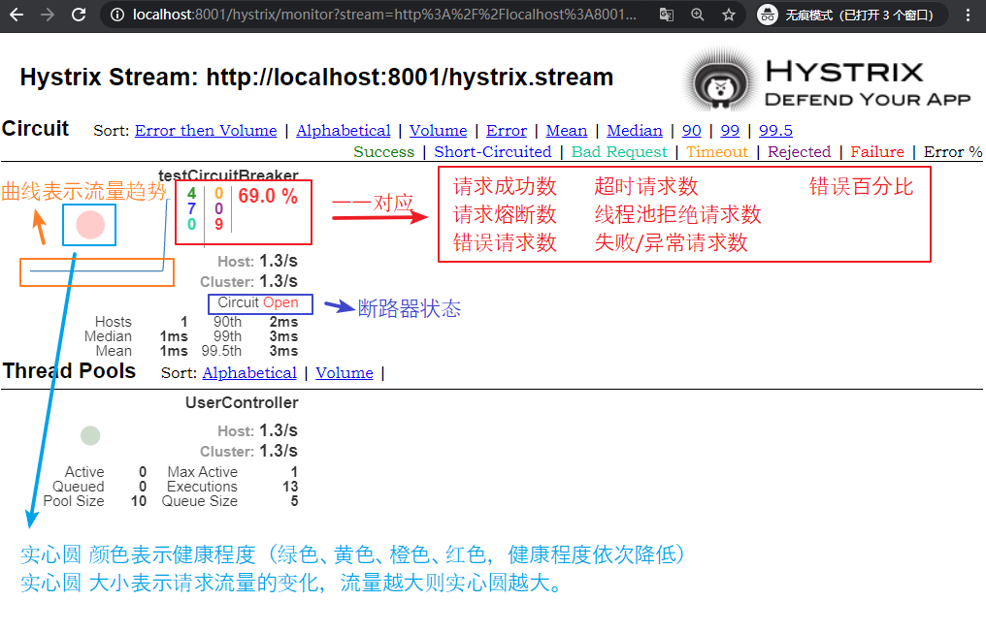The image size is (986, 633).
Task: Click the Failure legend label
Action: (x=877, y=152)
